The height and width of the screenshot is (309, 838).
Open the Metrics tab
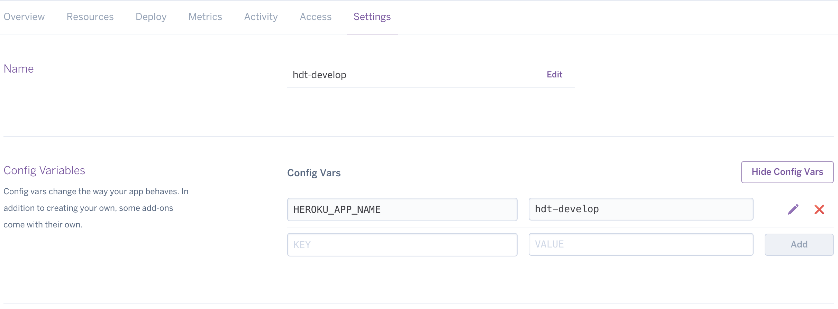205,17
